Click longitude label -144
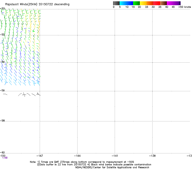The image size is (192, 169). tap(77, 156)
